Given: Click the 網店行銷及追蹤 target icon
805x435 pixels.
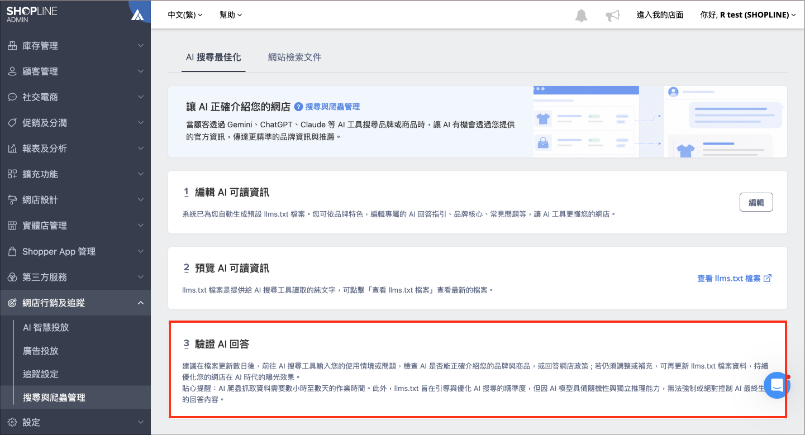Looking at the screenshot, I should click(12, 303).
